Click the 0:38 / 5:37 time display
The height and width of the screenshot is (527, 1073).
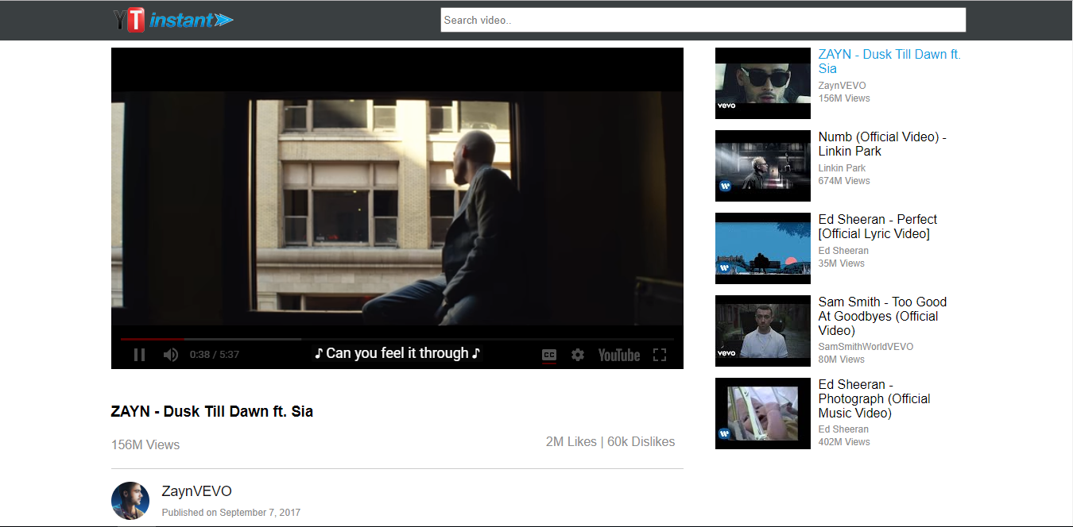[x=215, y=355]
